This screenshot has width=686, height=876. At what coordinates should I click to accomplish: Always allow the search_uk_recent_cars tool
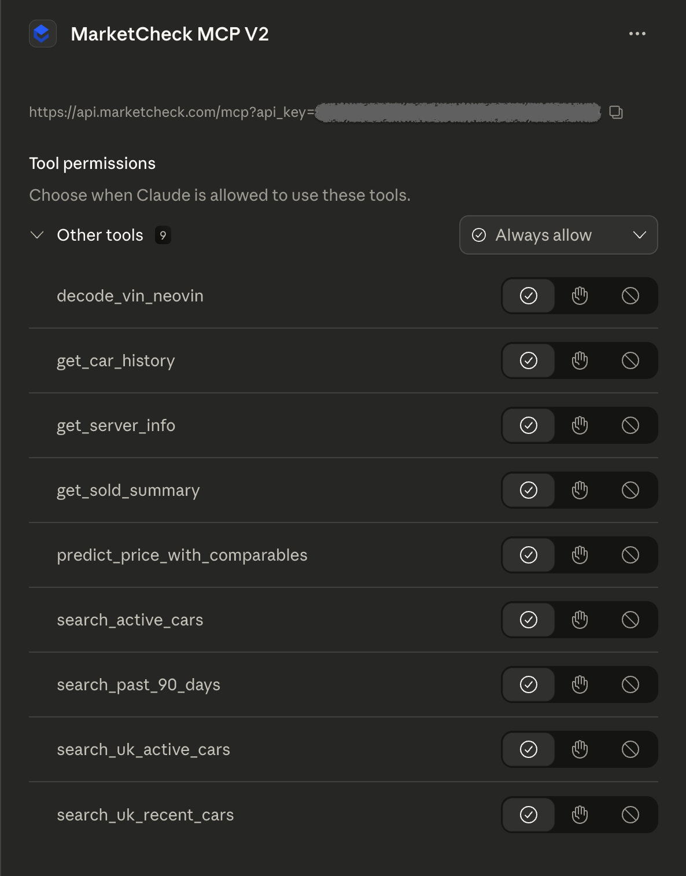[529, 815]
